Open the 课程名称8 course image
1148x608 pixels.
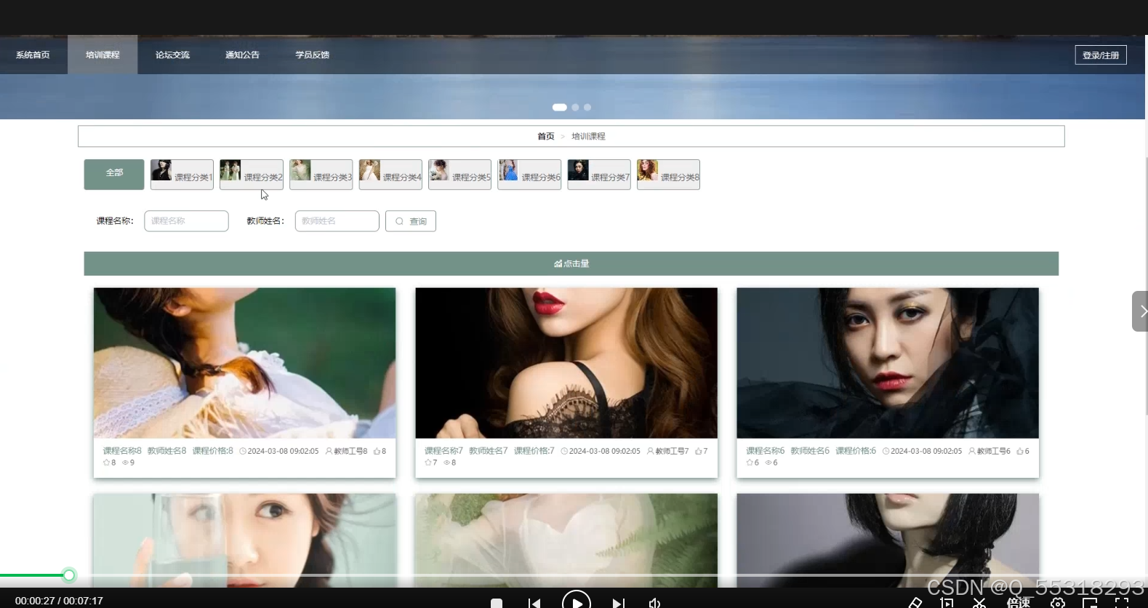click(x=244, y=363)
